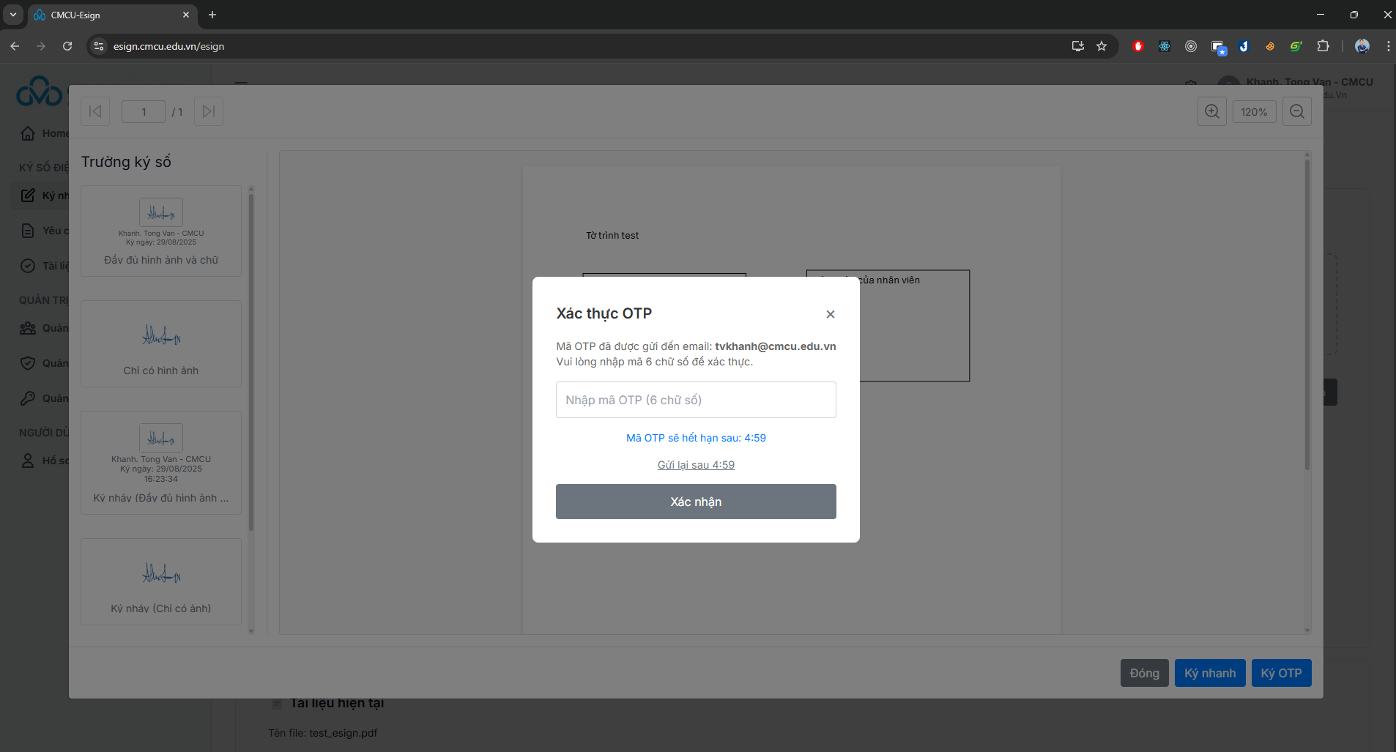Click the Đóng button
Viewport: 1396px width, 752px height.
click(1143, 673)
